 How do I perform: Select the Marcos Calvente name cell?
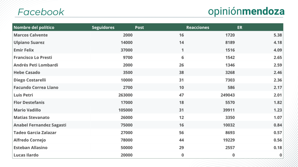[x=31, y=35]
